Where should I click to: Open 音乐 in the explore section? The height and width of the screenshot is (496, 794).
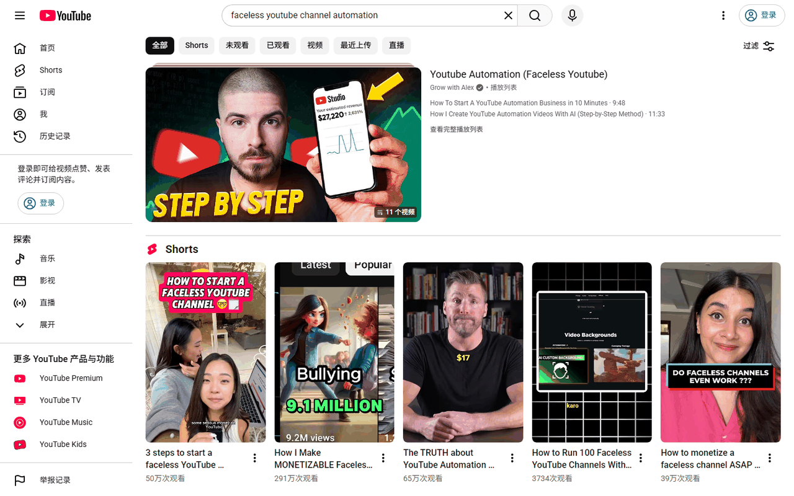[x=66, y=259]
